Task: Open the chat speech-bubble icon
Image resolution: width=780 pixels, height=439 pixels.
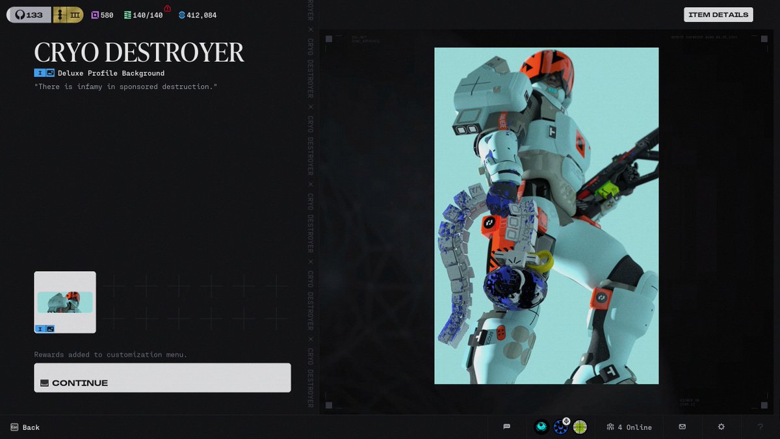Action: tap(507, 427)
